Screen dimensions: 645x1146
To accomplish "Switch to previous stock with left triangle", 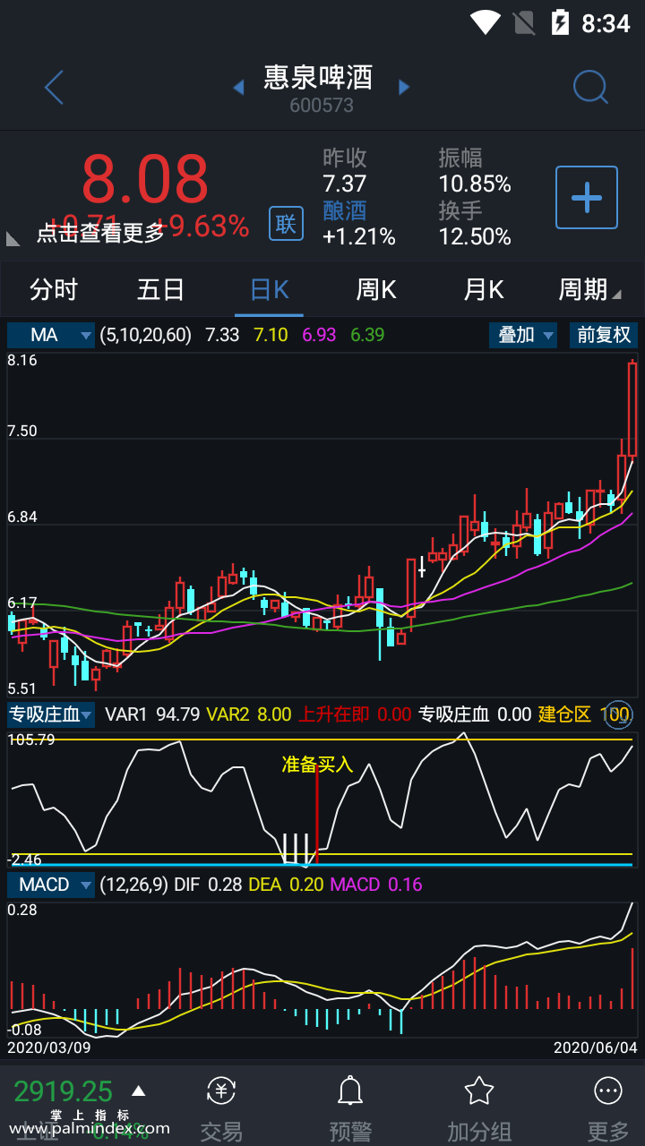I will tap(238, 87).
